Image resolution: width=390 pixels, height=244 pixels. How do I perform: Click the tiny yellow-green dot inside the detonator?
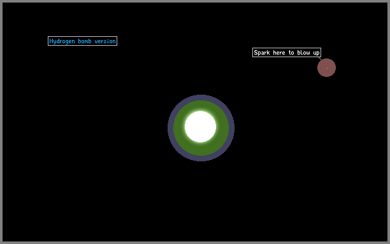point(327,68)
